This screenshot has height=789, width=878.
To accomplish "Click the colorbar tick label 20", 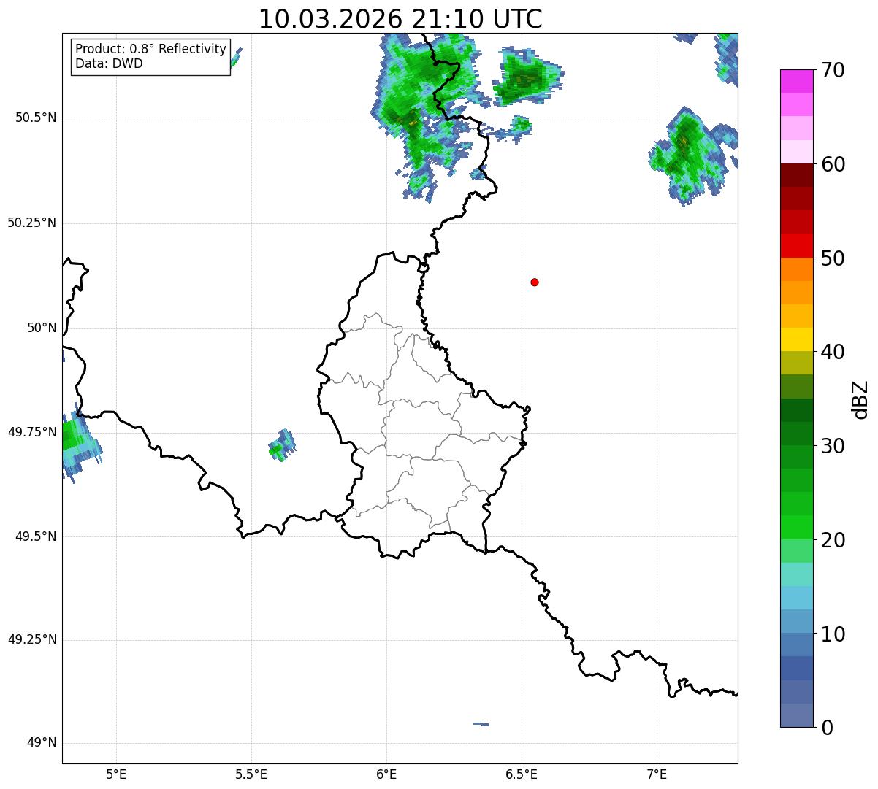I will tap(833, 540).
